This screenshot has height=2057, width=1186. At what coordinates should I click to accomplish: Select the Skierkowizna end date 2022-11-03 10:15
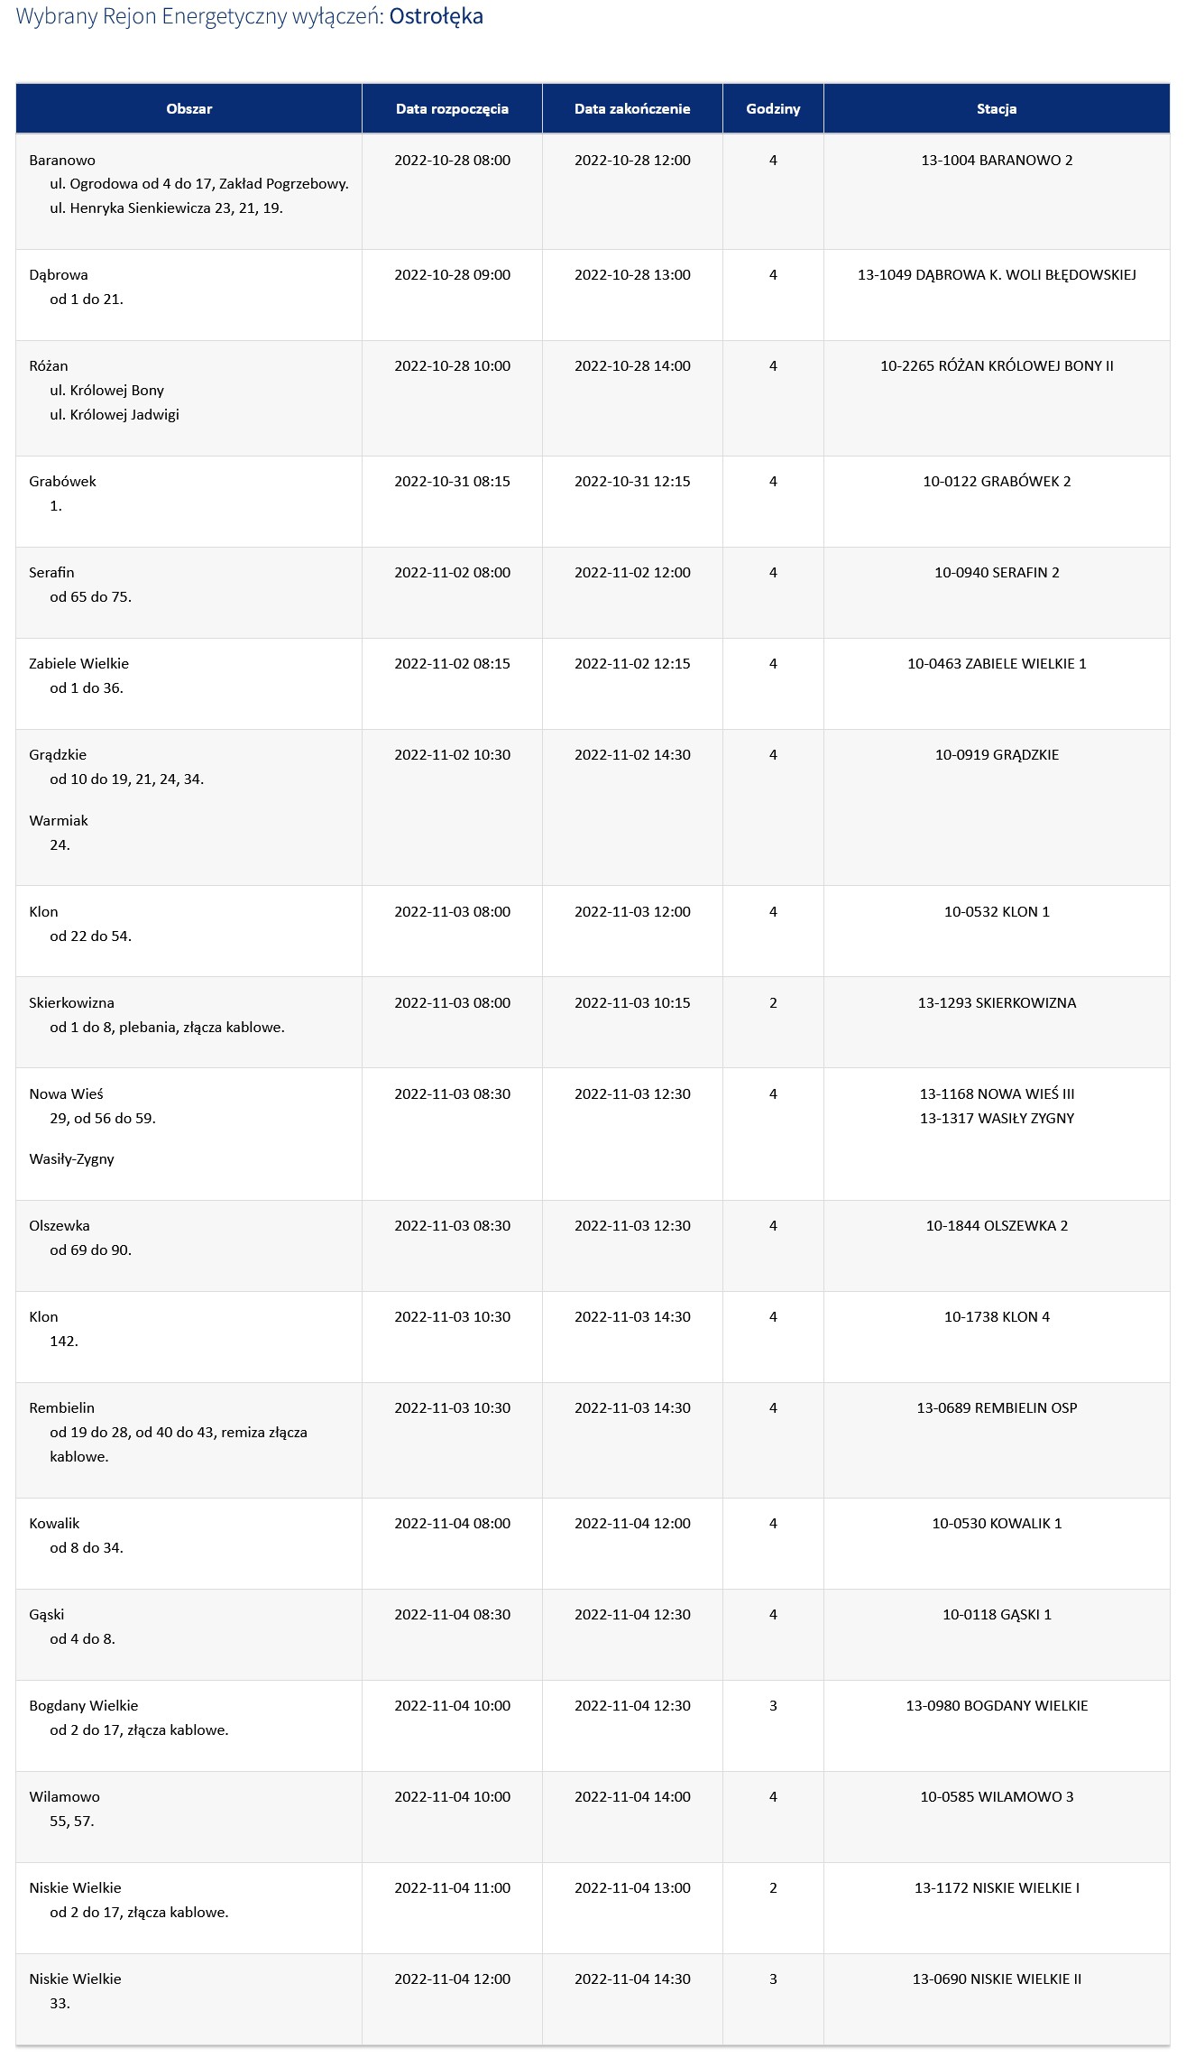[x=632, y=1002]
